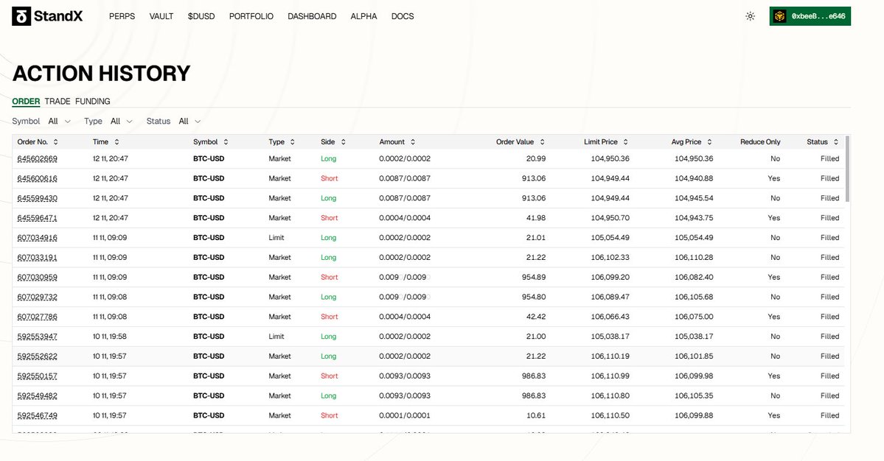Screen dimensions: 884x461
Task: Switch to the TRADE tab
Action: click(x=58, y=101)
